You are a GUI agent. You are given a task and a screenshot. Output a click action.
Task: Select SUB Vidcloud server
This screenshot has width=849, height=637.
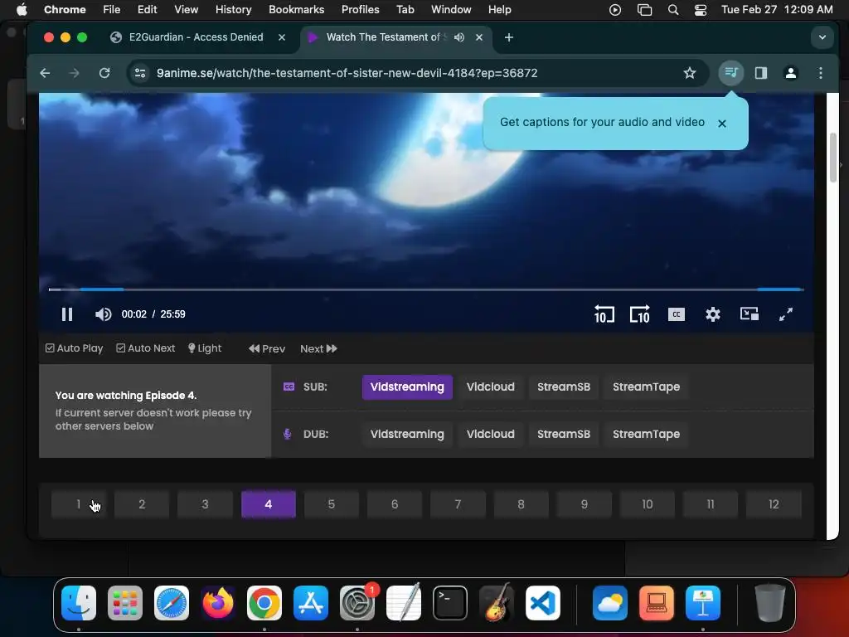click(x=491, y=387)
